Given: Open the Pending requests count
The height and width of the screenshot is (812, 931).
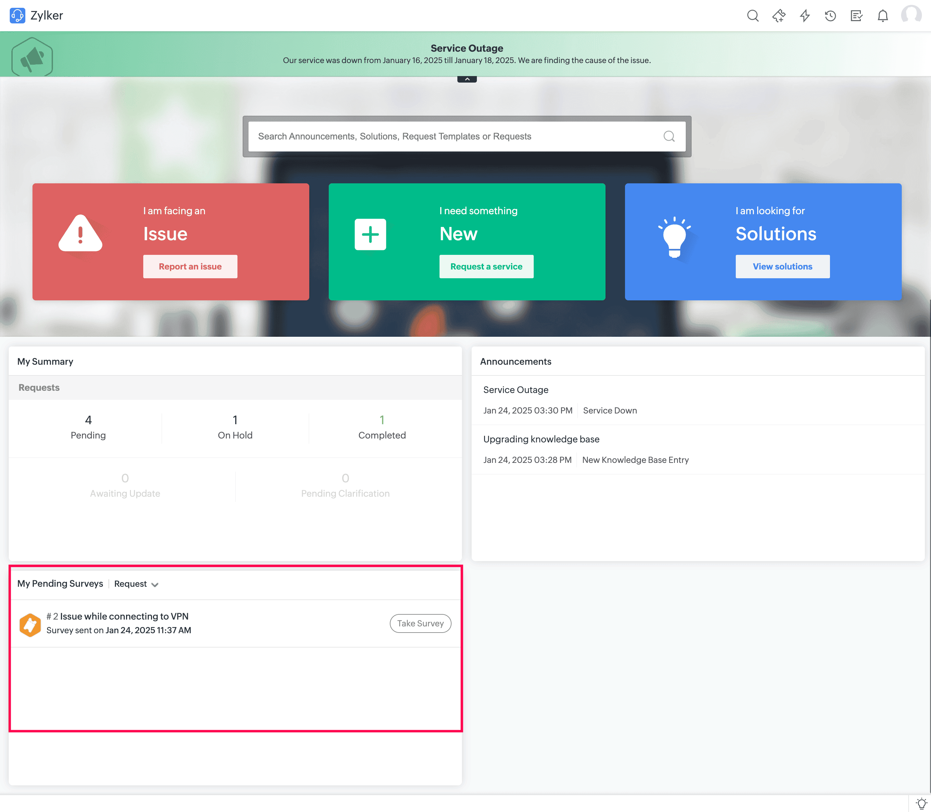Looking at the screenshot, I should (88, 421).
